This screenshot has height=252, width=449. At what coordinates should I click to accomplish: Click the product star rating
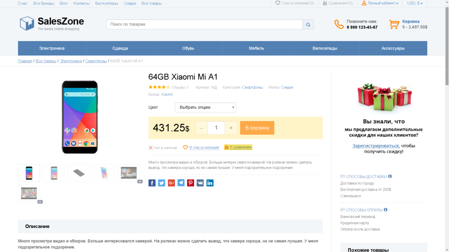[x=159, y=87]
